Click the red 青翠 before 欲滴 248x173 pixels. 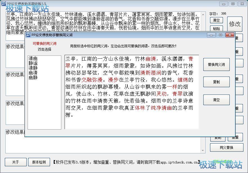[x=177, y=94]
